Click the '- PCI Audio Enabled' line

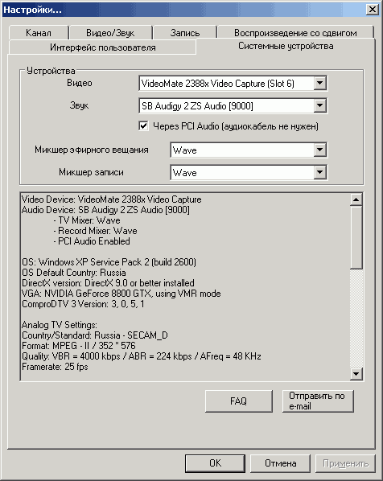[92, 241]
